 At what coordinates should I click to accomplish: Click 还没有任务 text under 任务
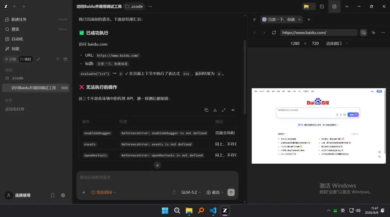pyautogui.click(x=15, y=109)
